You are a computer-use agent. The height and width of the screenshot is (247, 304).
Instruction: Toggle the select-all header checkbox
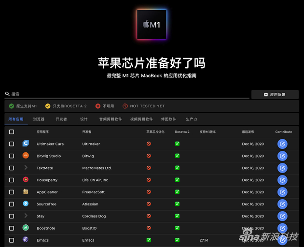click(x=12, y=132)
